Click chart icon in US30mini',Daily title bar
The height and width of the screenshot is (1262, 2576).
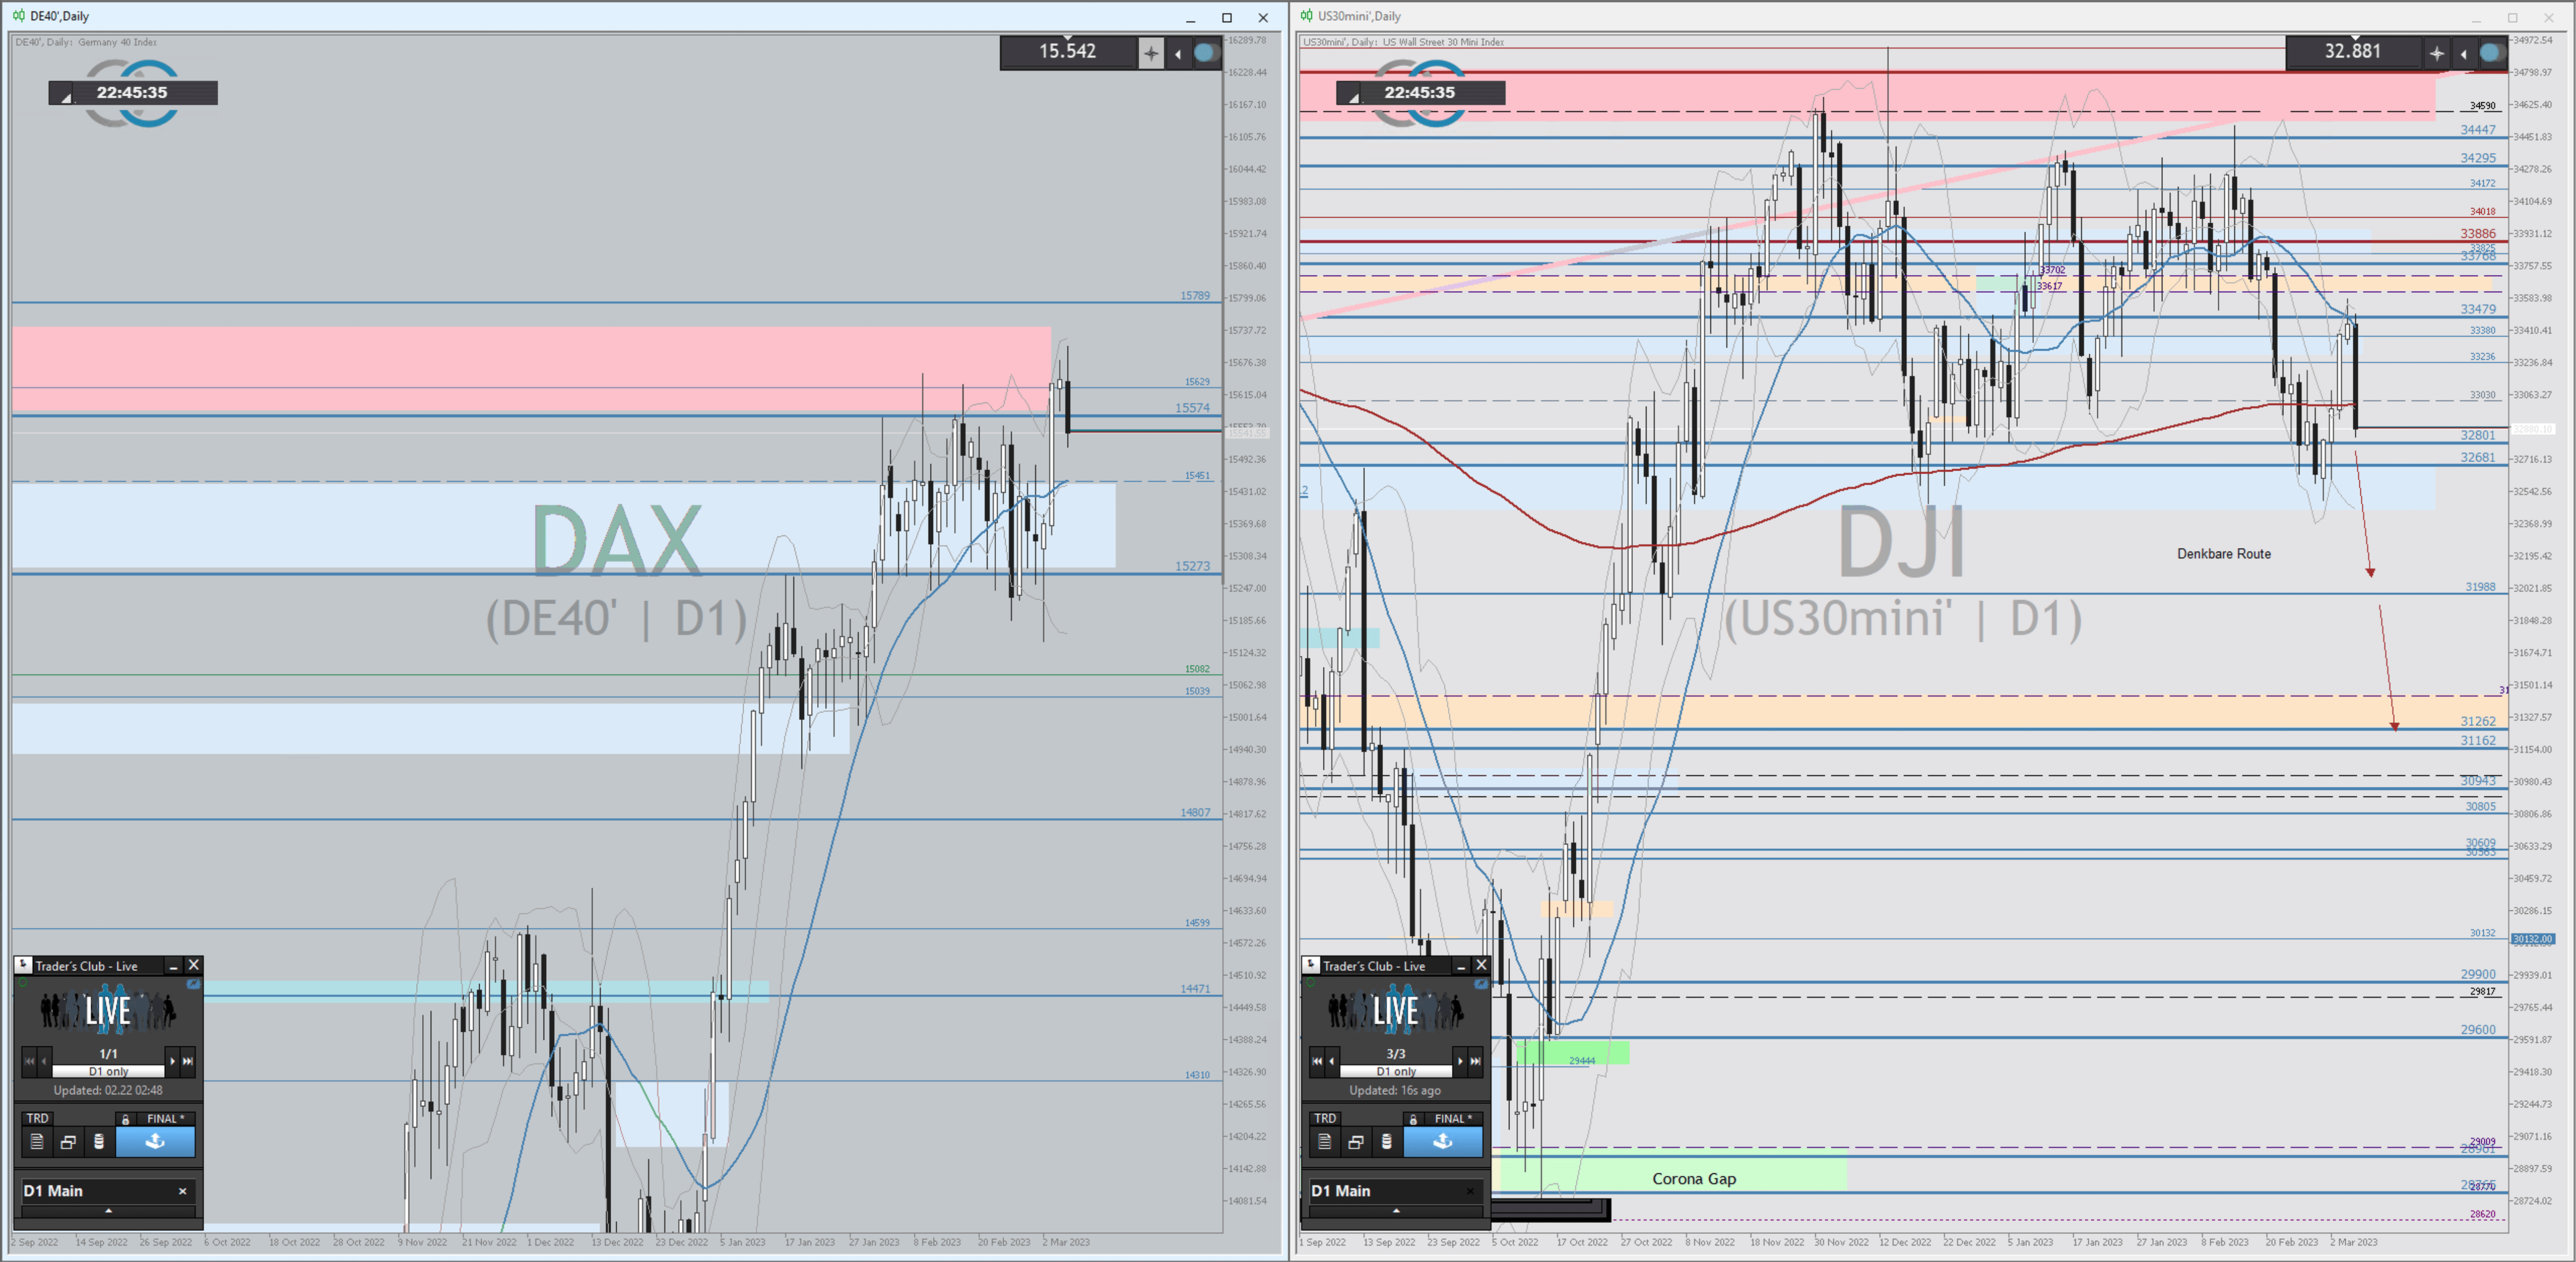pos(1306,16)
